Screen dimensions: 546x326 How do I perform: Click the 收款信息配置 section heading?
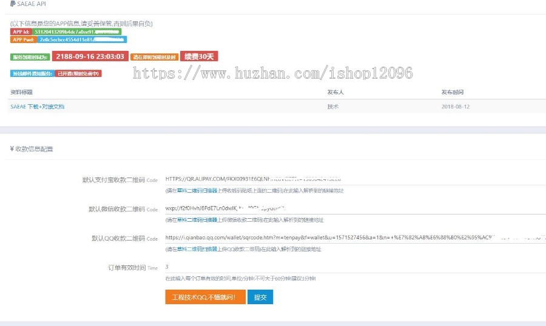click(x=34, y=149)
